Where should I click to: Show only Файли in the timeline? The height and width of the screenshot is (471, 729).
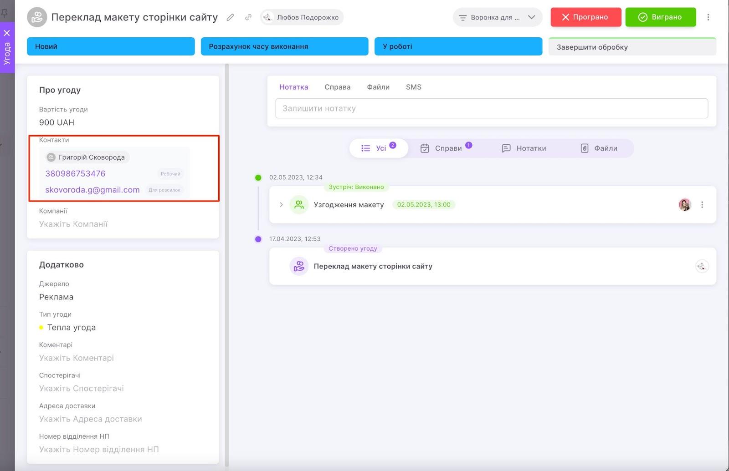point(599,148)
